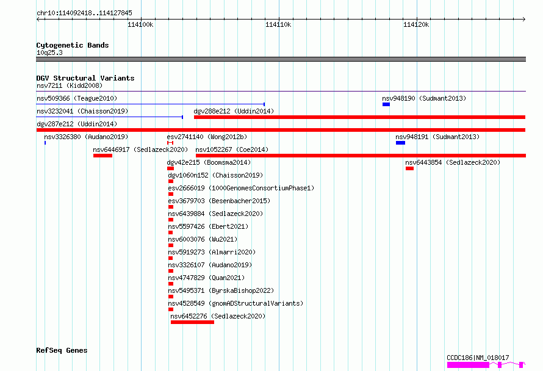543x371 pixels.
Task: Open nsv6443854 (Sedlazeck2020) label
Action: pyautogui.click(x=453, y=162)
